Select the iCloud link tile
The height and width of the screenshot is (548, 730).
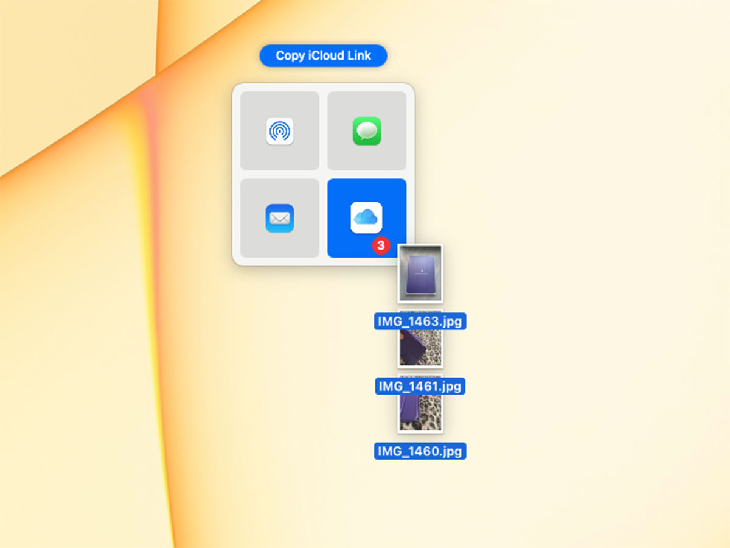(367, 218)
